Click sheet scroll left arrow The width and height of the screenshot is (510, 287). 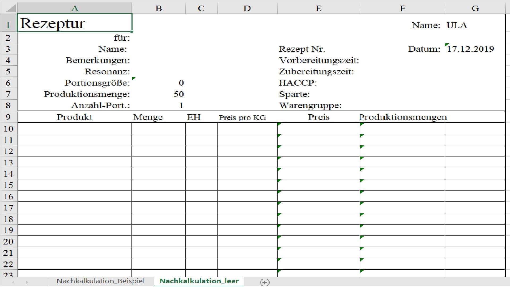tap(13, 282)
